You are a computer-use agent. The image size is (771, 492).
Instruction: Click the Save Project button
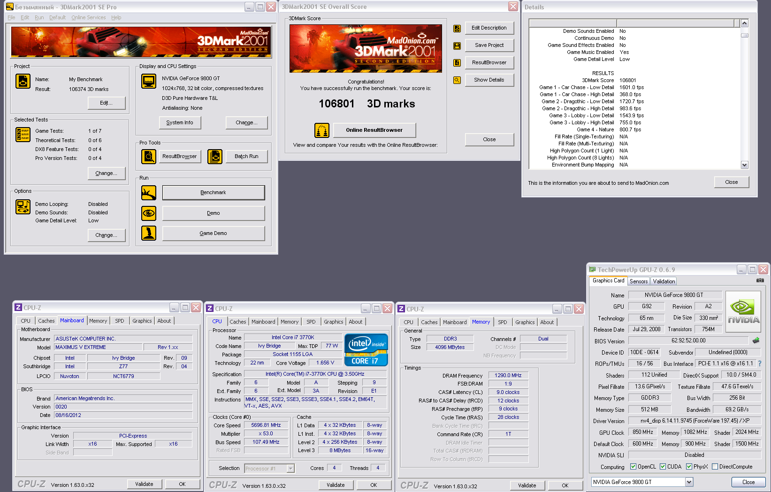tap(489, 45)
